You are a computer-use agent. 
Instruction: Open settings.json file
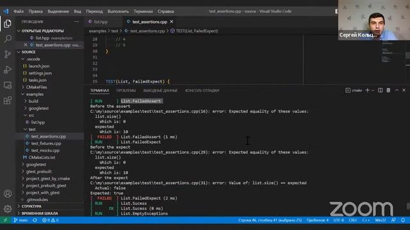click(x=40, y=73)
